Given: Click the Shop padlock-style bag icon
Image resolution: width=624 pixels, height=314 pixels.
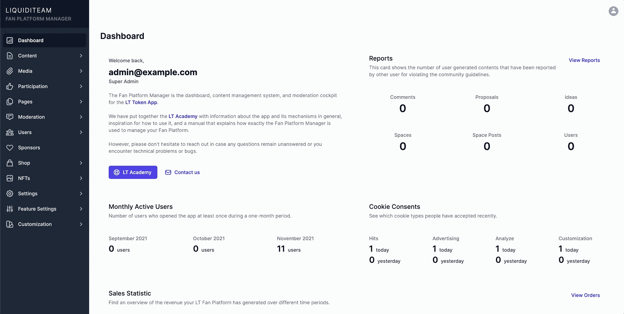Looking at the screenshot, I should 10,163.
